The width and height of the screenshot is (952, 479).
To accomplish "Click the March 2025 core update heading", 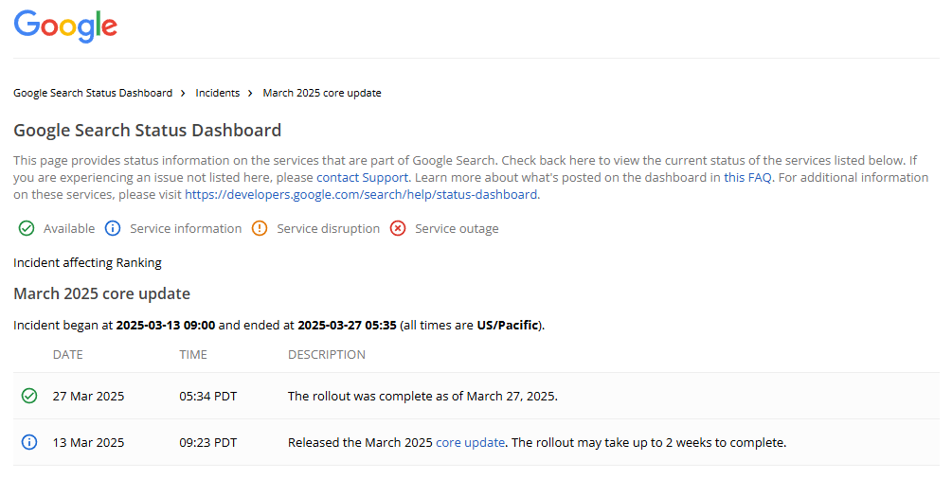I will click(x=102, y=293).
